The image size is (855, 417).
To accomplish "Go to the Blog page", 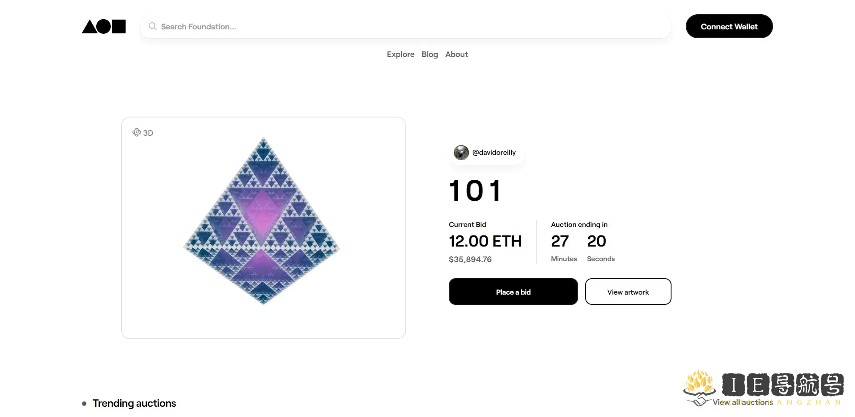I will [429, 54].
